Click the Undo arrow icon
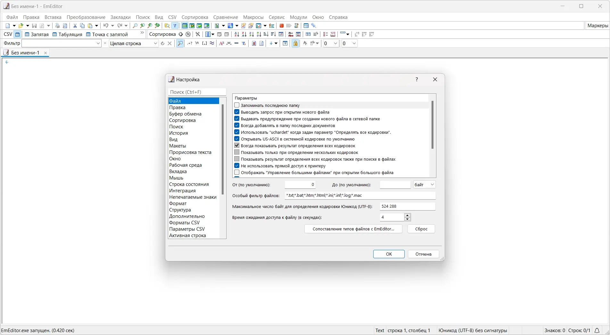Viewport: 610px width, 335px height. pos(105,26)
